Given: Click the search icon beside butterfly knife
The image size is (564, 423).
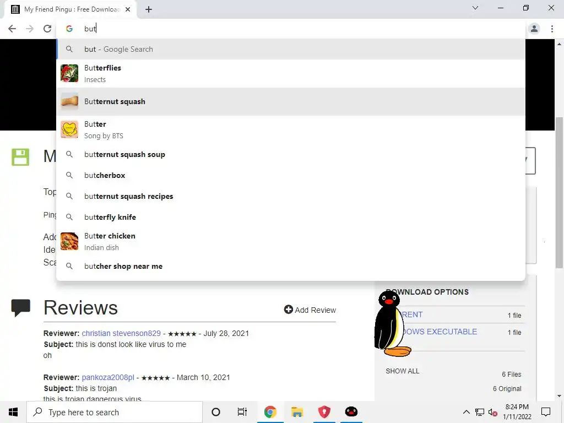Looking at the screenshot, I should (69, 217).
